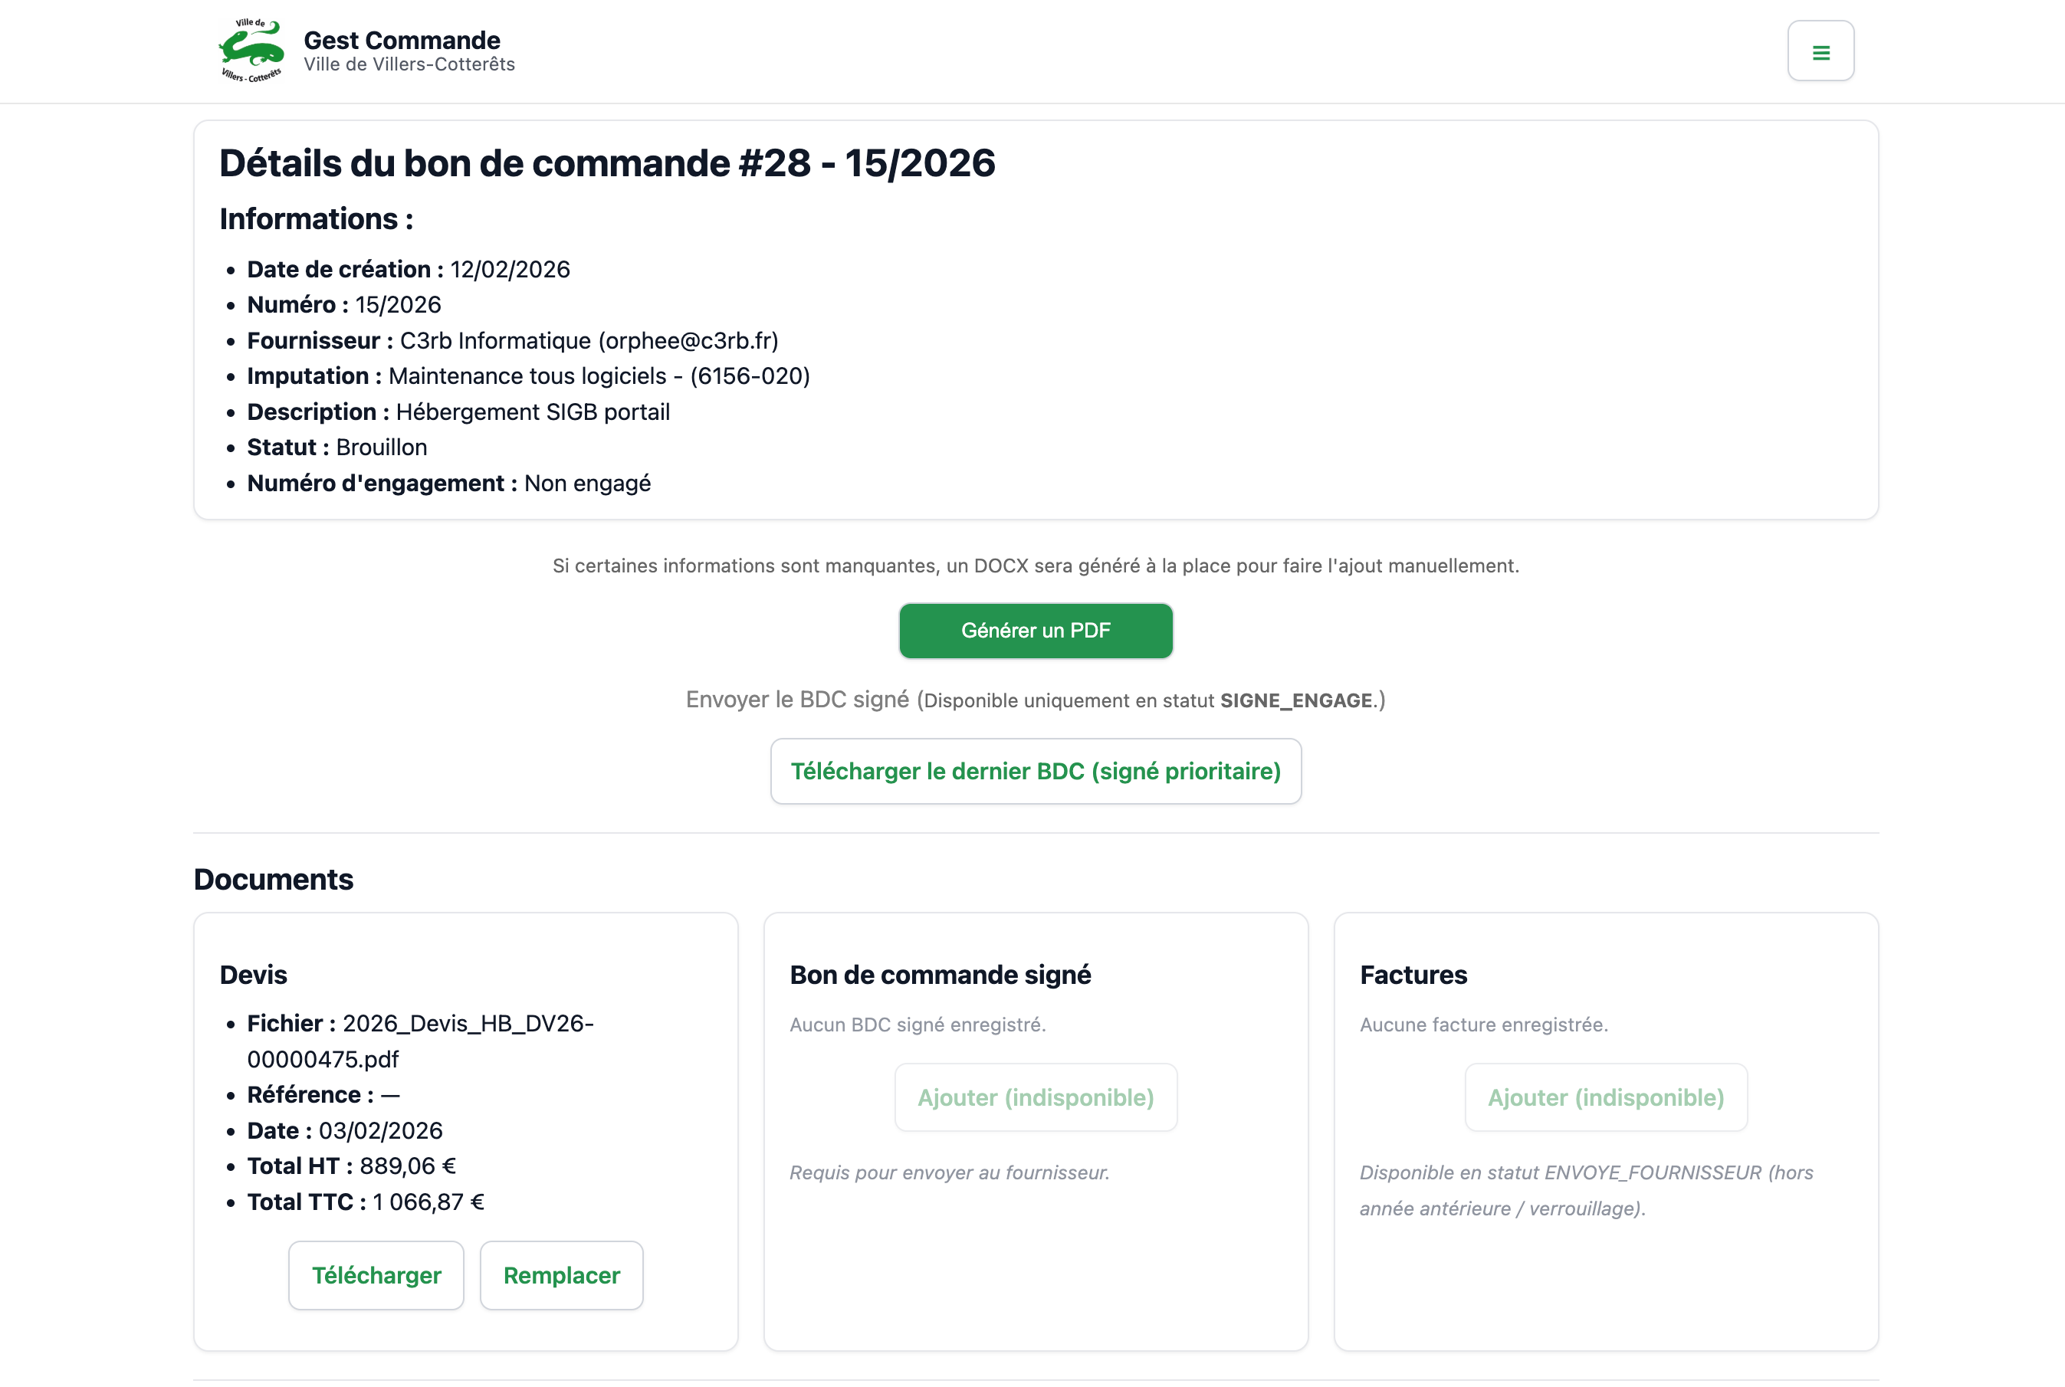
Task: Click the Documents section heading
Action: (x=274, y=879)
